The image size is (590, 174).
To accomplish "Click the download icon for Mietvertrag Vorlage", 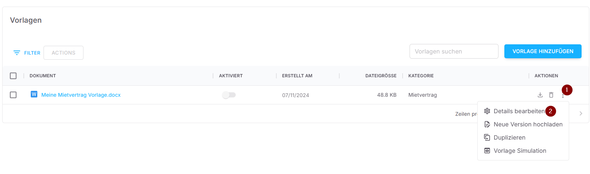I will pos(540,95).
